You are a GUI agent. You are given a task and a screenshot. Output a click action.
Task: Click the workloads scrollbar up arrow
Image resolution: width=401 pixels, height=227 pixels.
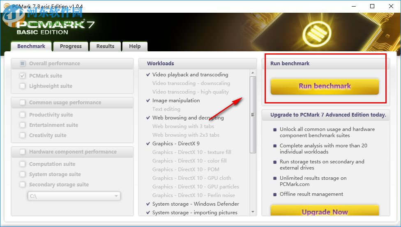253,73
